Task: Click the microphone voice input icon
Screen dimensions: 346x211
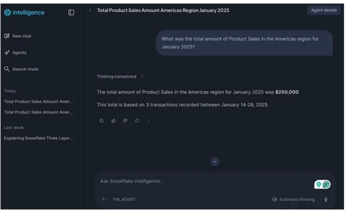Action: [326, 199]
